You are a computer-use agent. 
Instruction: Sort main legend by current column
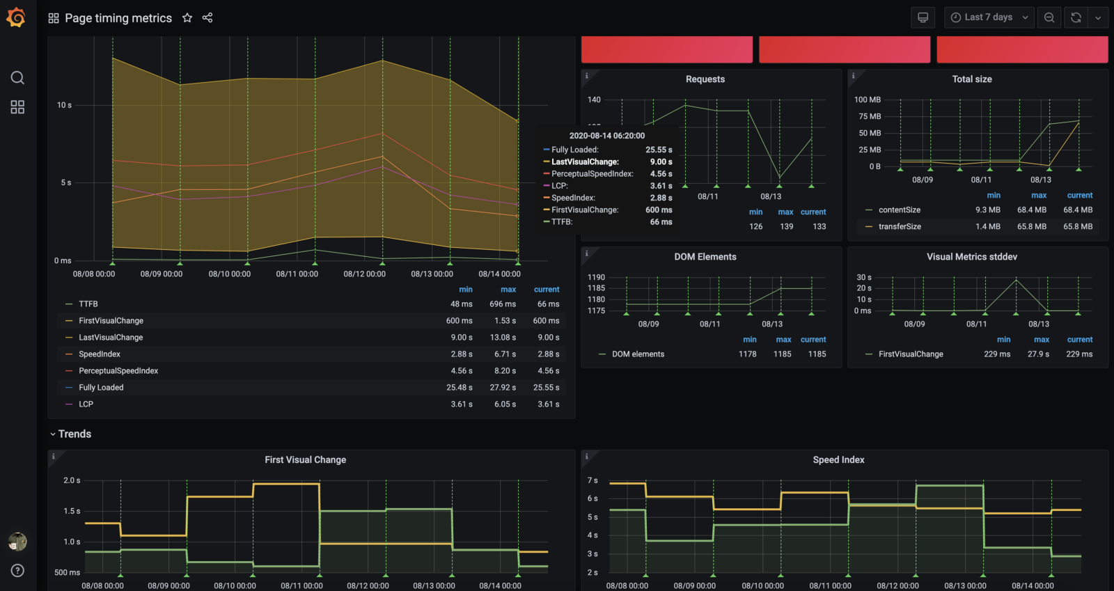547,290
